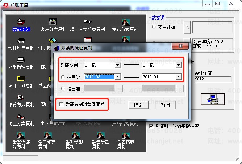Select the 外币币种复制 icon

[x=21, y=60]
